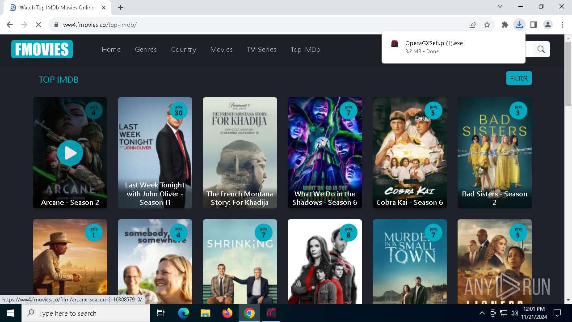This screenshot has height=322, width=572.
Task: Open Opera GX from the taskbar
Action: tap(271, 313)
